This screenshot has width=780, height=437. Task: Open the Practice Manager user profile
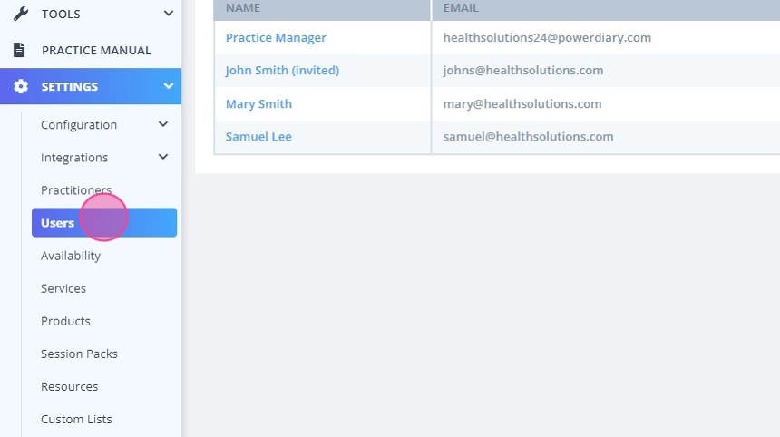[276, 38]
